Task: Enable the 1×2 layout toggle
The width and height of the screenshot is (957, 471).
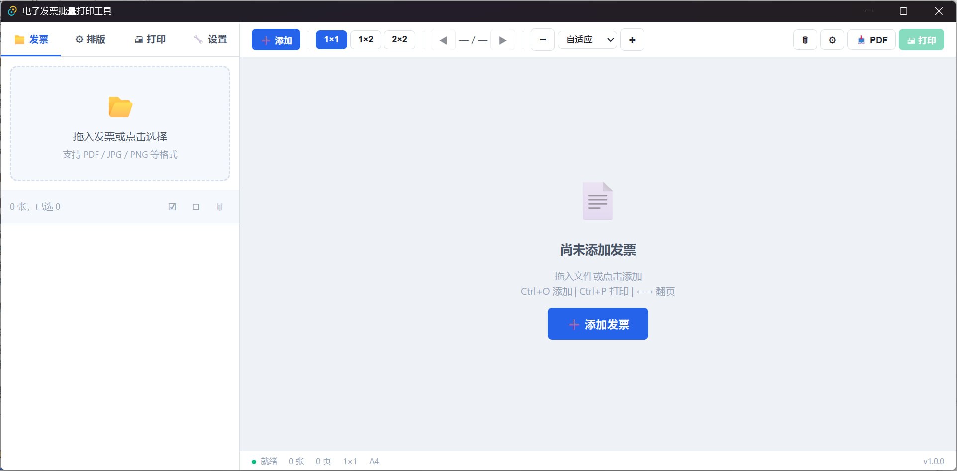Action: [365, 39]
